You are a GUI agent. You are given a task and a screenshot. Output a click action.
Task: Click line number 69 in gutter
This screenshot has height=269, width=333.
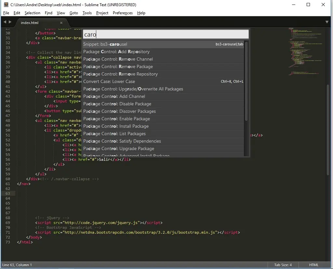click(8, 223)
